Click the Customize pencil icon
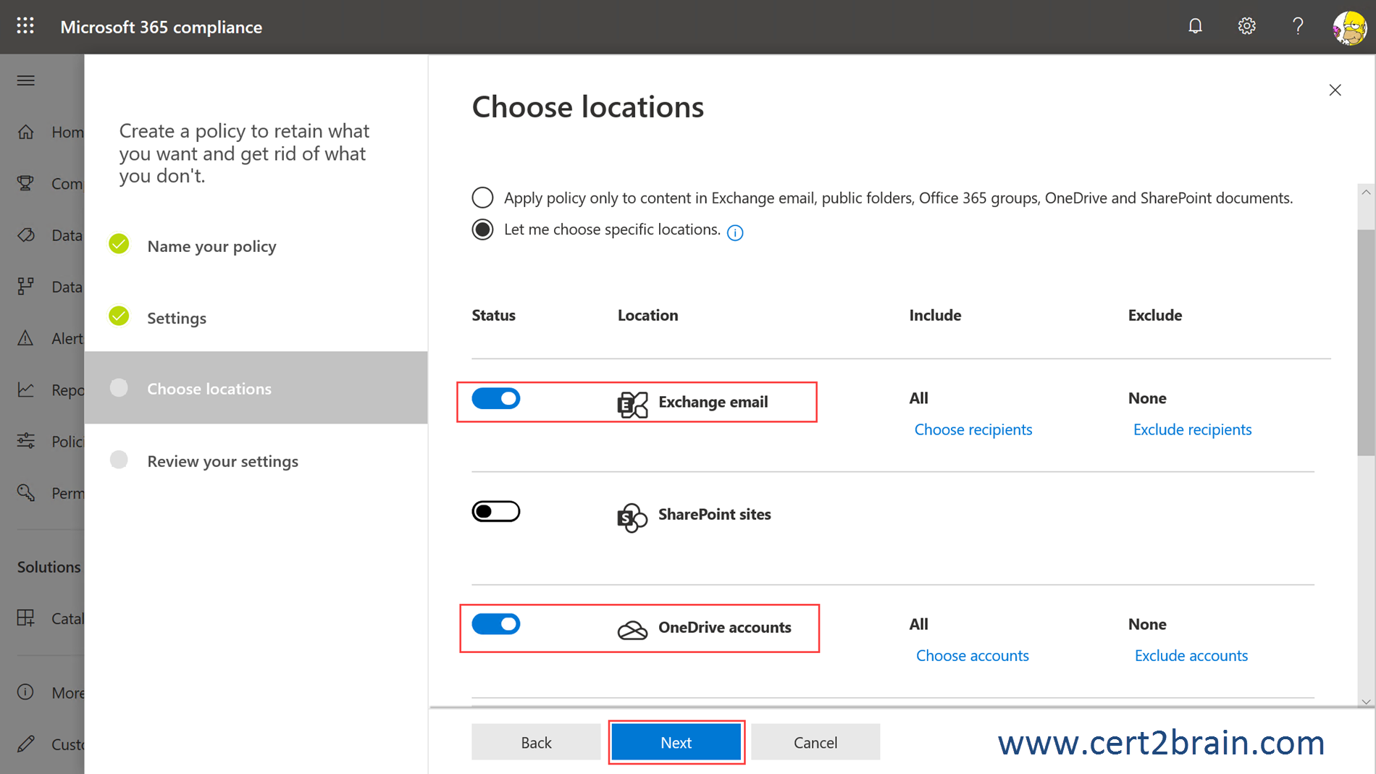 tap(26, 744)
